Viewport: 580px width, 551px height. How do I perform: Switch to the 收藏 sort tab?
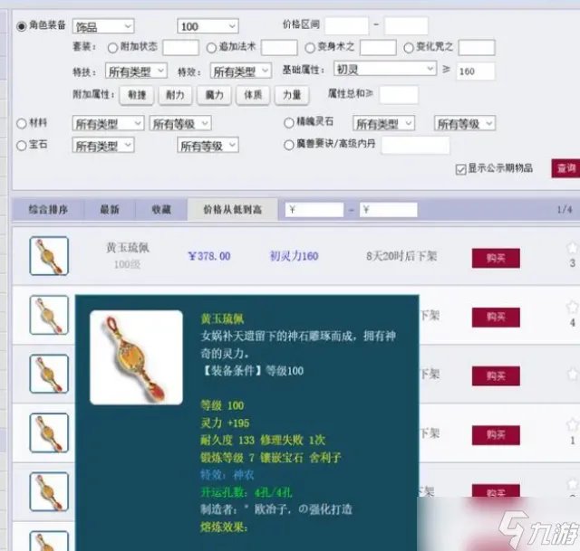[x=161, y=209]
